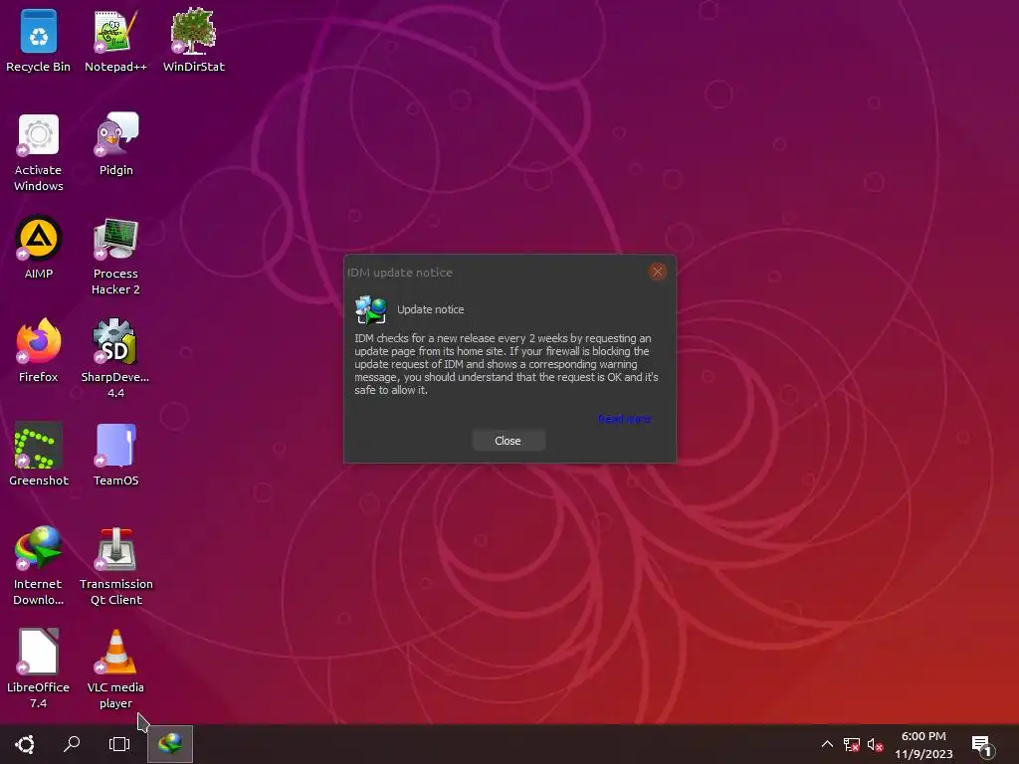Open the taskbar clock showing 6:00 PM
This screenshot has width=1019, height=764.
tap(923, 744)
